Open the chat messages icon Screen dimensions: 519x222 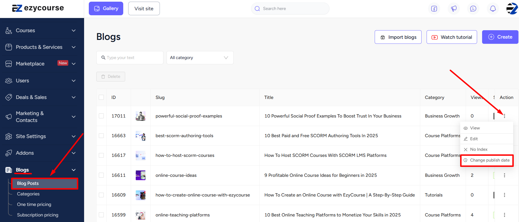tap(473, 9)
